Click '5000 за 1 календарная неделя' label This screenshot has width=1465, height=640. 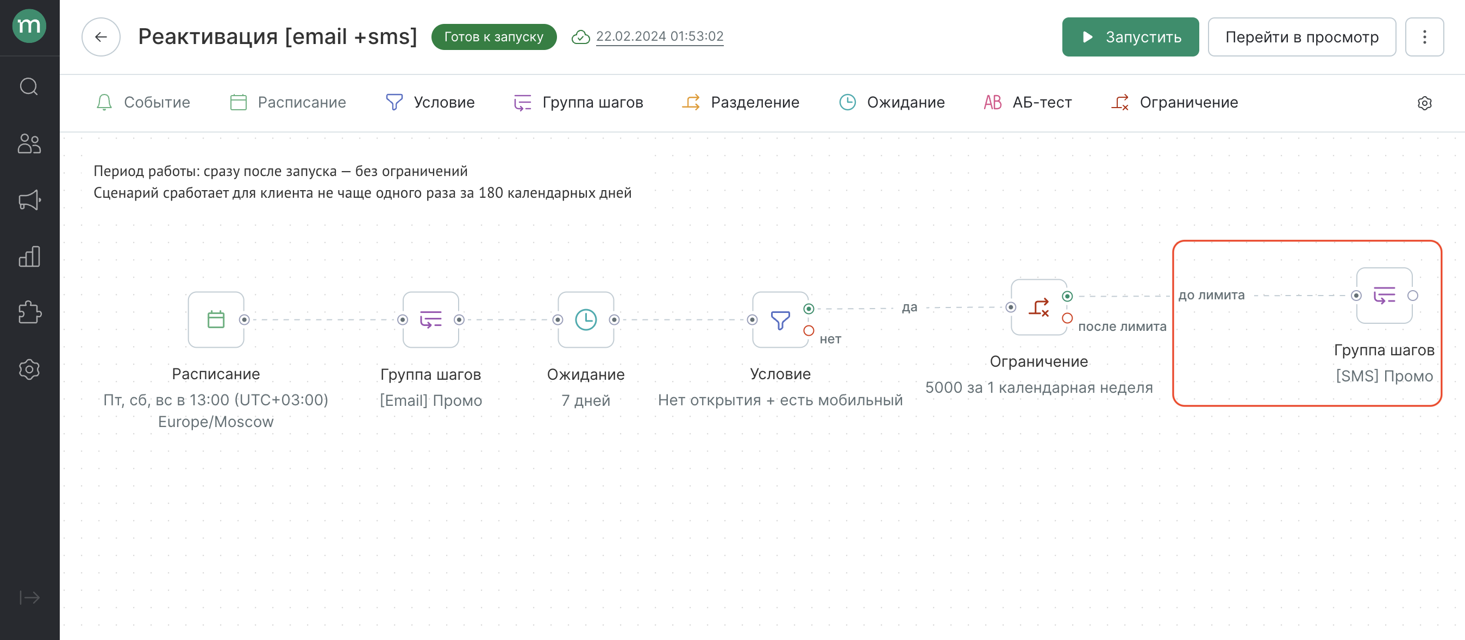click(x=1039, y=387)
